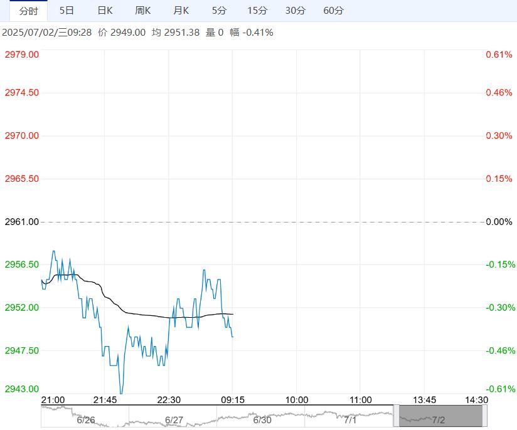Screen dimensions: 517x430
Task: Select the 分时 intraday chart tab
Action: [28, 11]
